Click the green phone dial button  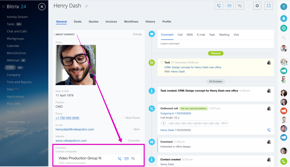(284, 161)
